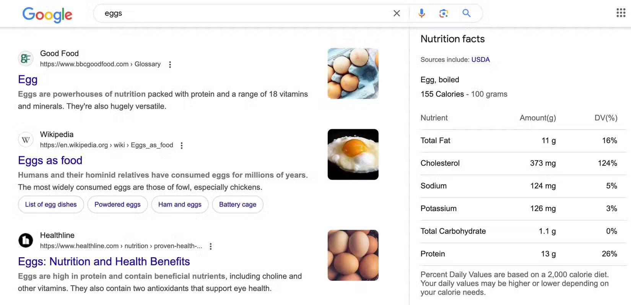The image size is (631, 305).
Task: Select the "List of egg dishes" chip
Action: click(51, 204)
